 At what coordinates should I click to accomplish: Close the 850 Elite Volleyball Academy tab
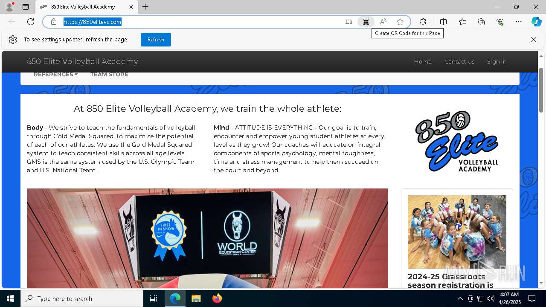(131, 7)
